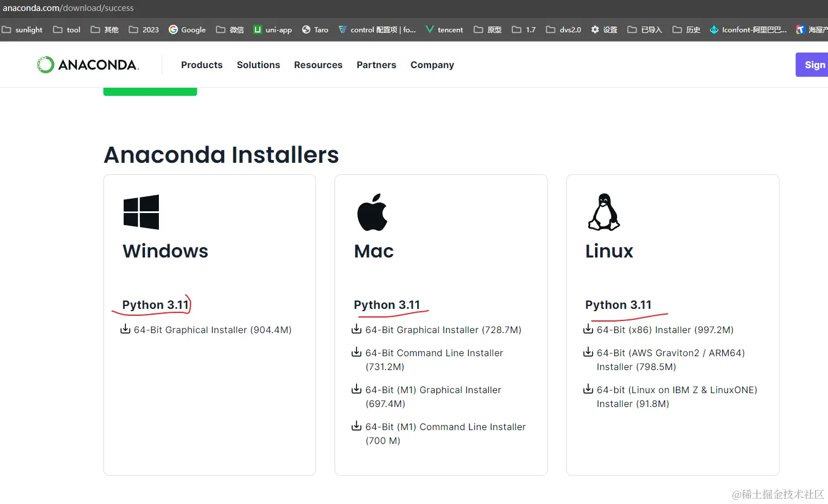Click the Linux heading text
This screenshot has height=504, width=828.
click(609, 251)
